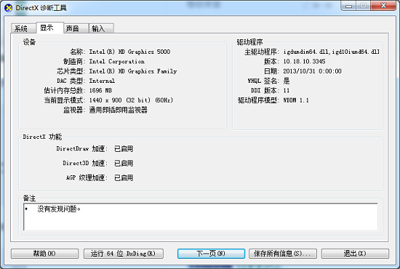Click the 设备 group label
This screenshot has height=269, width=400.
pos(29,42)
